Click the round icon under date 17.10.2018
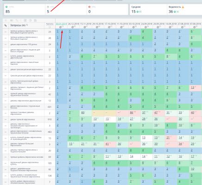The image size is (202, 185). (x=109, y=27)
